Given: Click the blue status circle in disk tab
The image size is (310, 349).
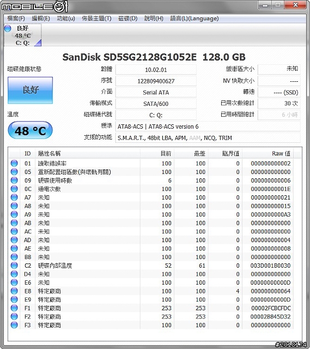Looking at the screenshot, I should (8, 28).
